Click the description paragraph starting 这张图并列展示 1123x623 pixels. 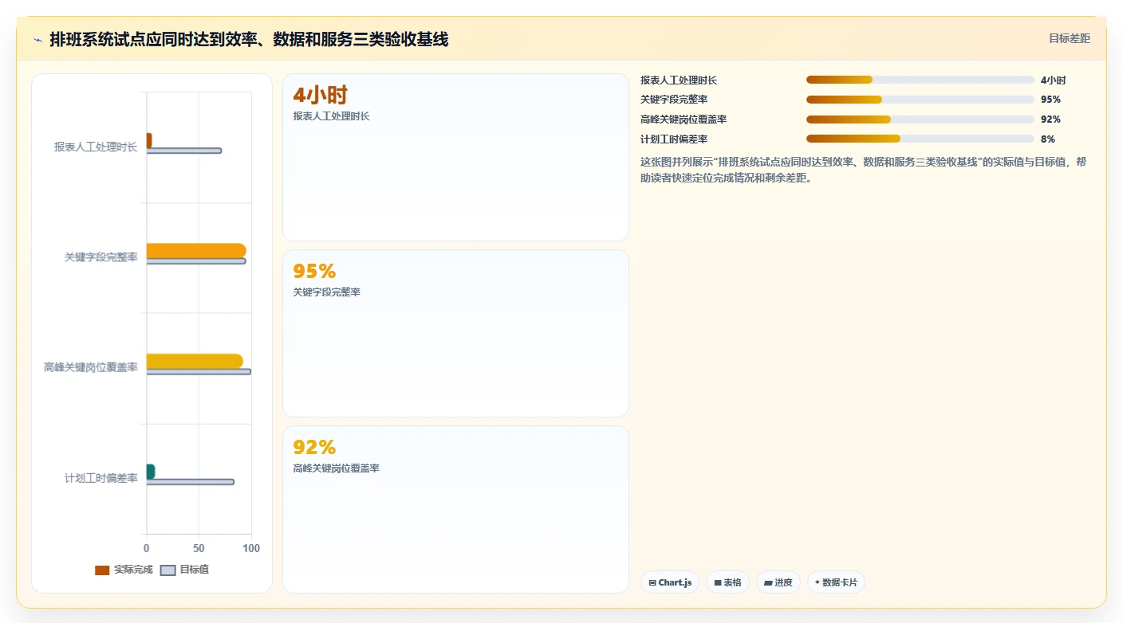click(x=864, y=170)
